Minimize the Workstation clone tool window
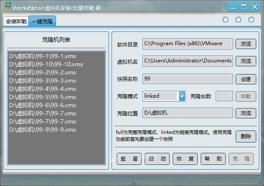The height and width of the screenshot is (186, 264). (x=233, y=7)
